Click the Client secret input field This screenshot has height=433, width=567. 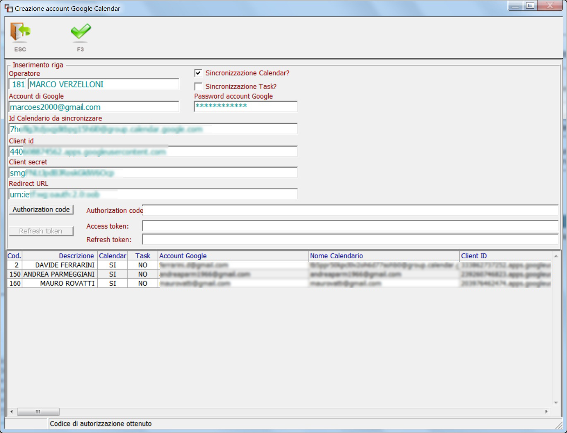(x=153, y=173)
